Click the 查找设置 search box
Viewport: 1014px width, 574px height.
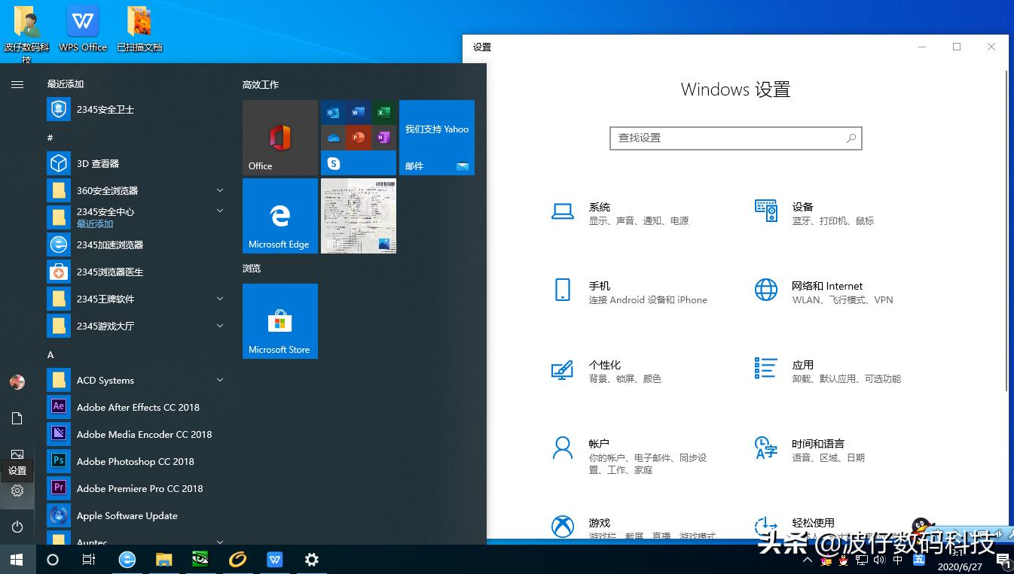coord(735,138)
